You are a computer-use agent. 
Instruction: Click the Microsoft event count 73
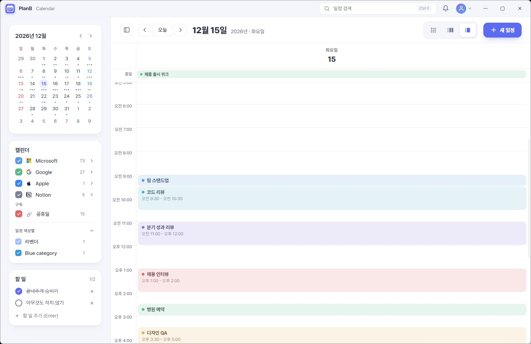point(82,161)
